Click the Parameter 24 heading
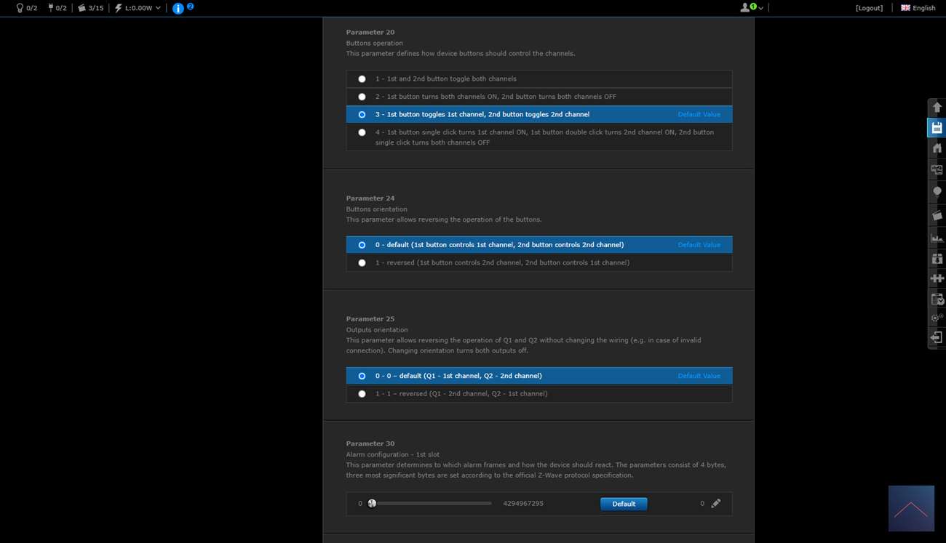The image size is (946, 543). 370,198
